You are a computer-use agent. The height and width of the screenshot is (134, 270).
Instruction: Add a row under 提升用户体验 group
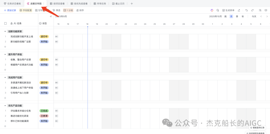(x=5, y=70)
